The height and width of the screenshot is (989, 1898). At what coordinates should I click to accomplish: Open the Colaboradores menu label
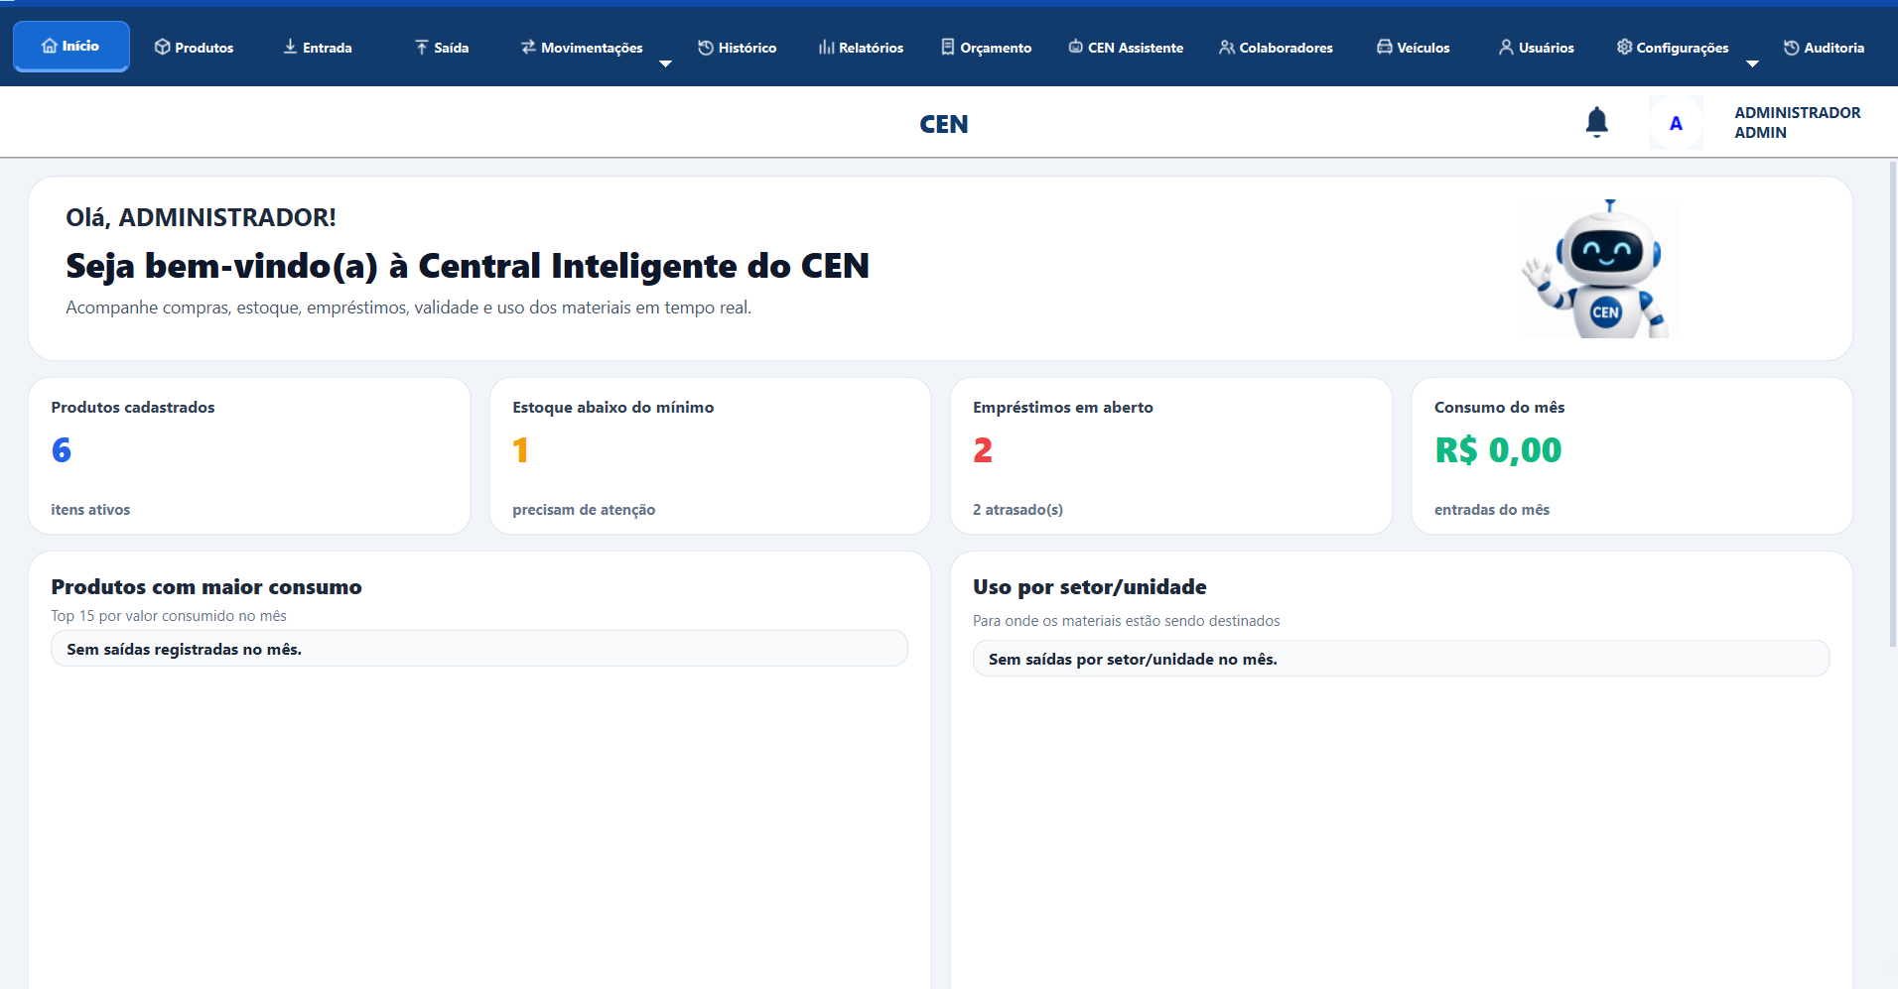pyautogui.click(x=1286, y=48)
